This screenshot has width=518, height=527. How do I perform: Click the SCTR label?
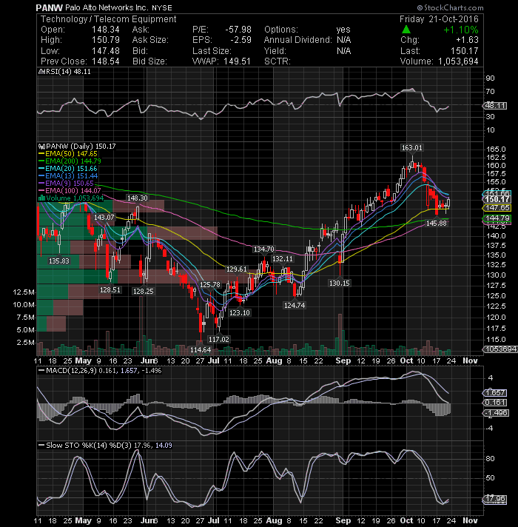(x=277, y=61)
